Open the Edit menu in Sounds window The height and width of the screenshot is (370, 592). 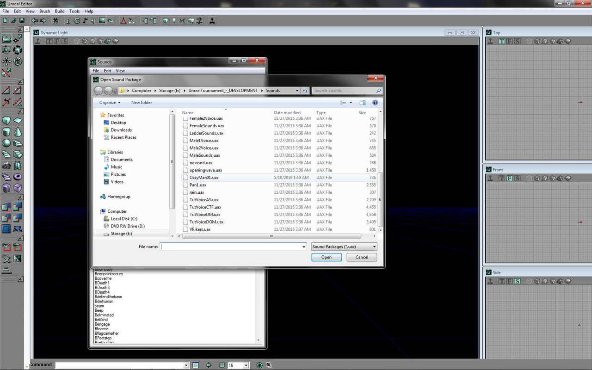pos(107,71)
